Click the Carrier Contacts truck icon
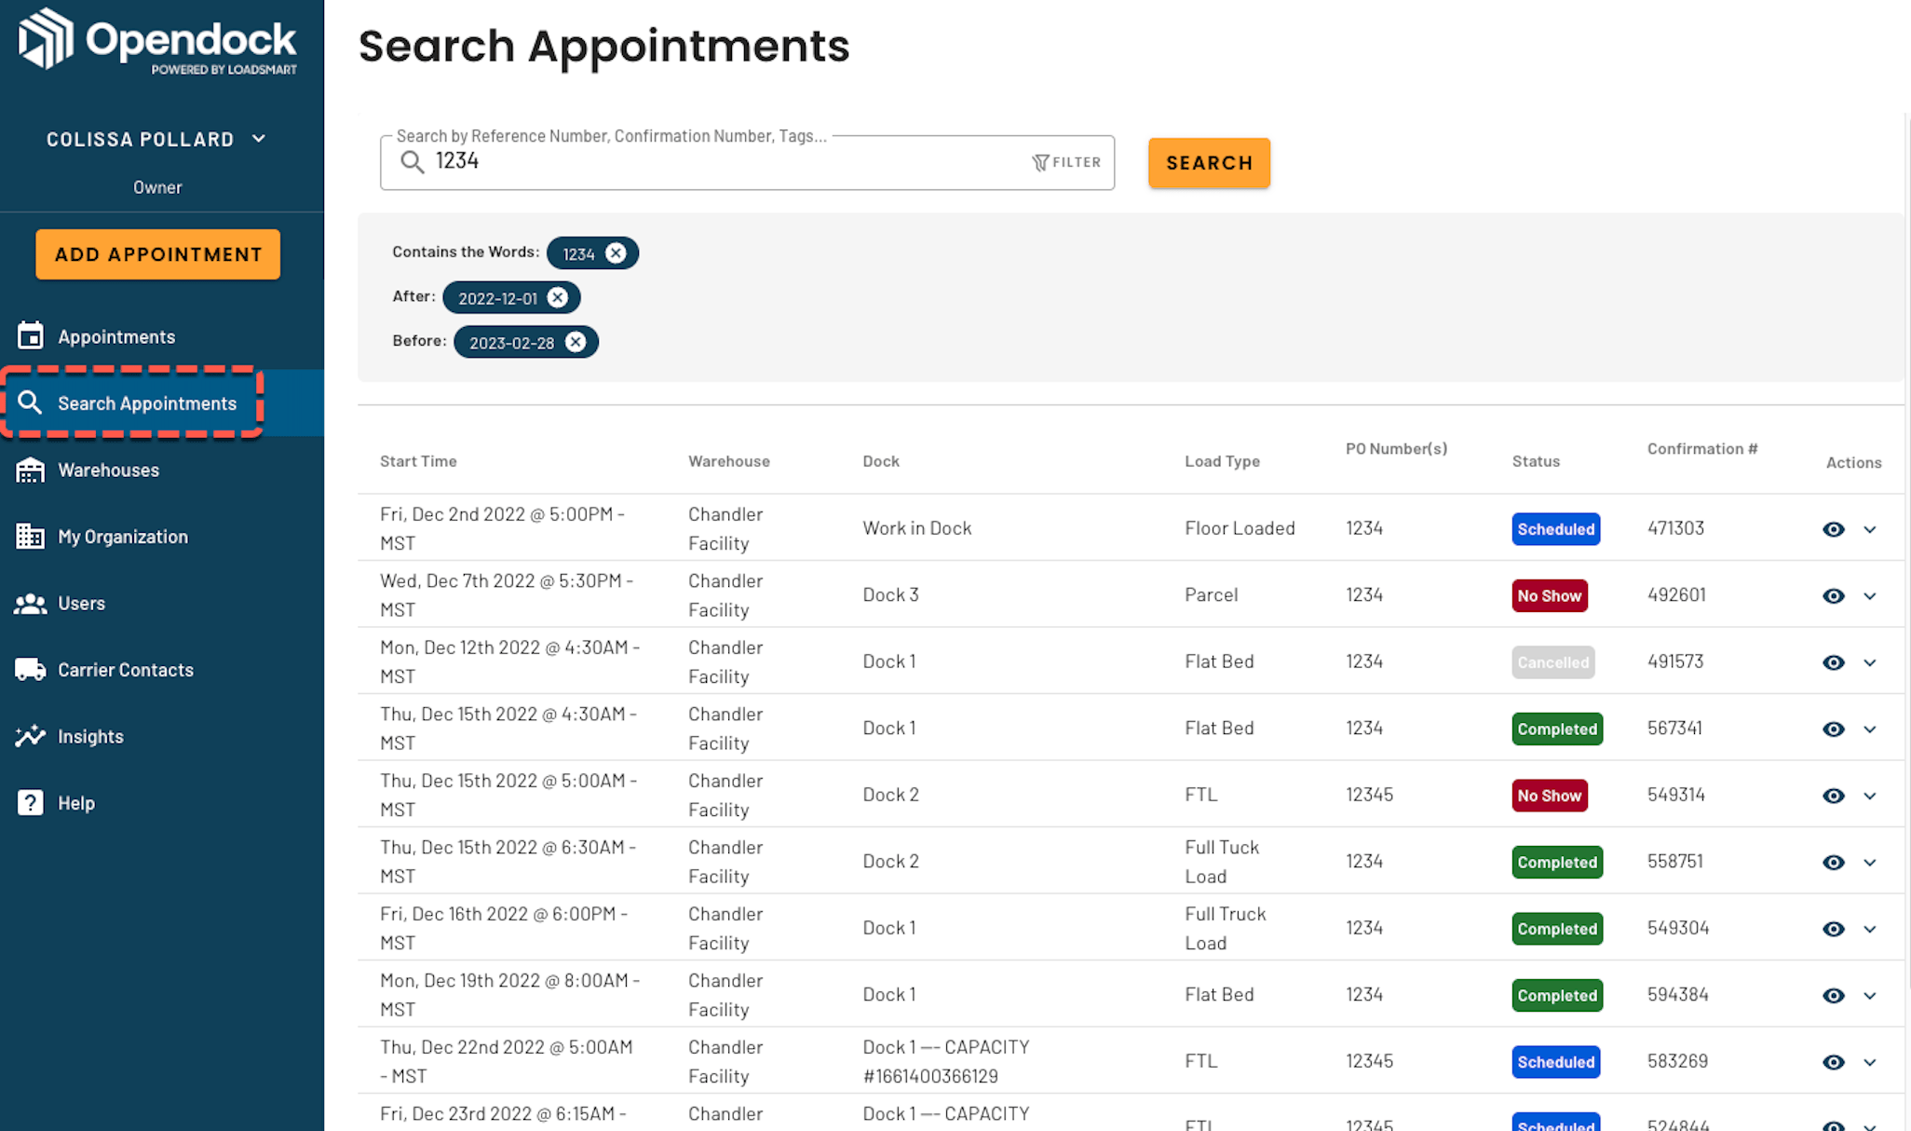This screenshot has width=1911, height=1131. click(30, 669)
